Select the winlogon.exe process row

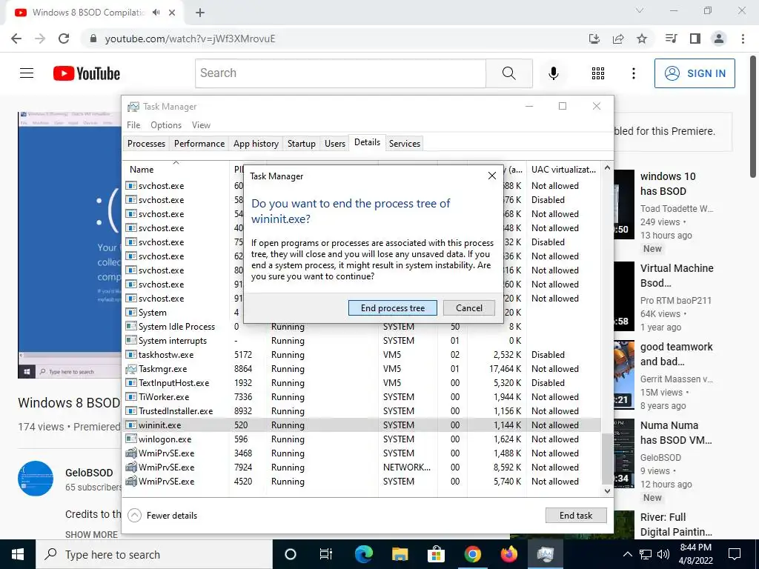pyautogui.click(x=362, y=439)
